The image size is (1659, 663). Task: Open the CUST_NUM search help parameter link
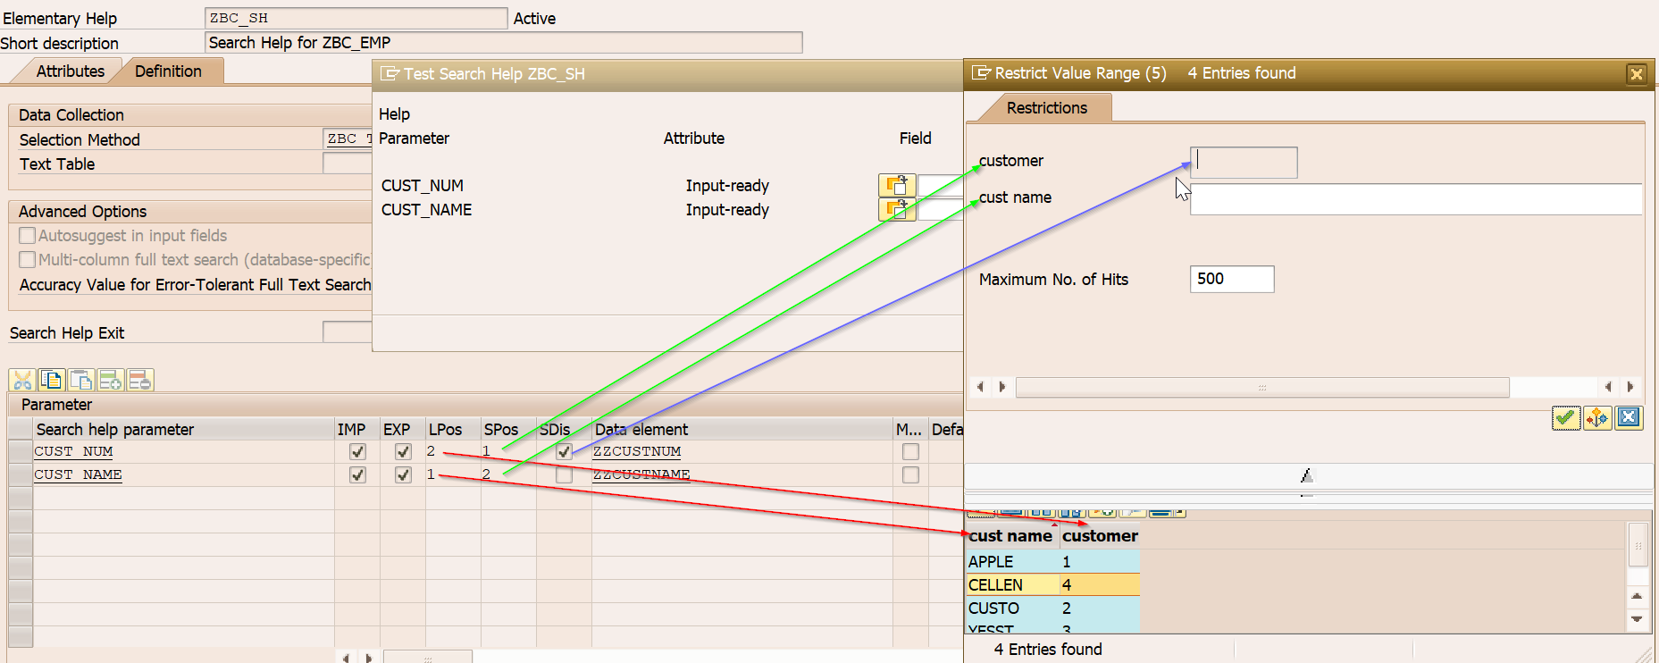(73, 451)
